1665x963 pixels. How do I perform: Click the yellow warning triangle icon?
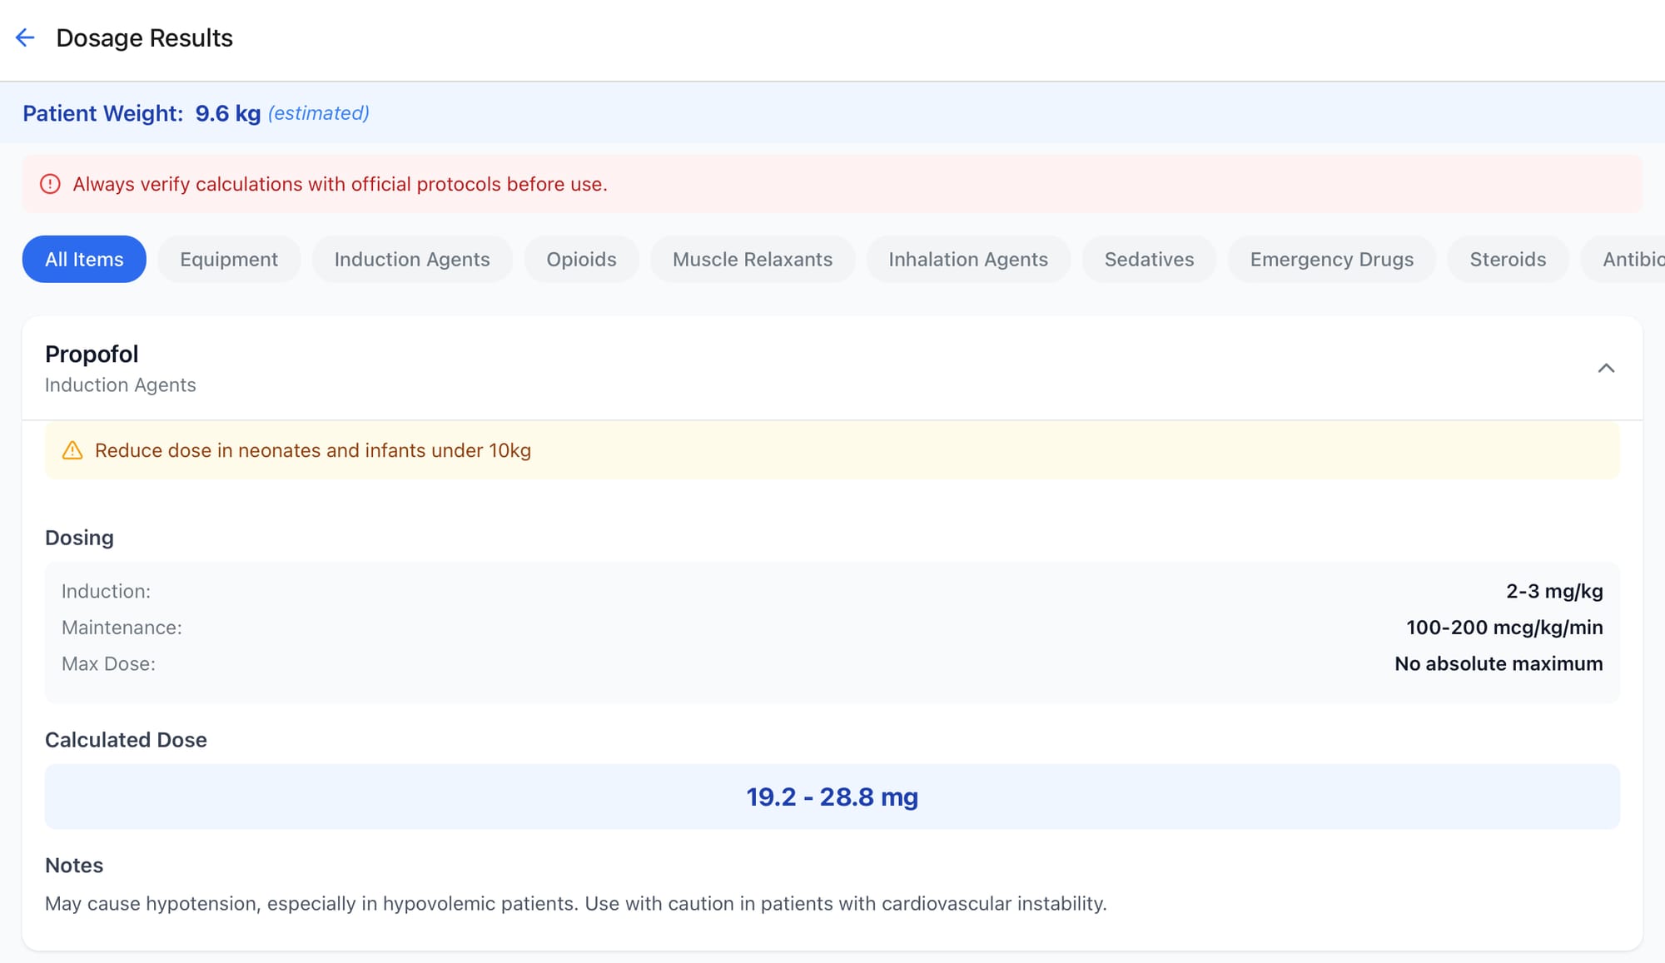pos(72,450)
